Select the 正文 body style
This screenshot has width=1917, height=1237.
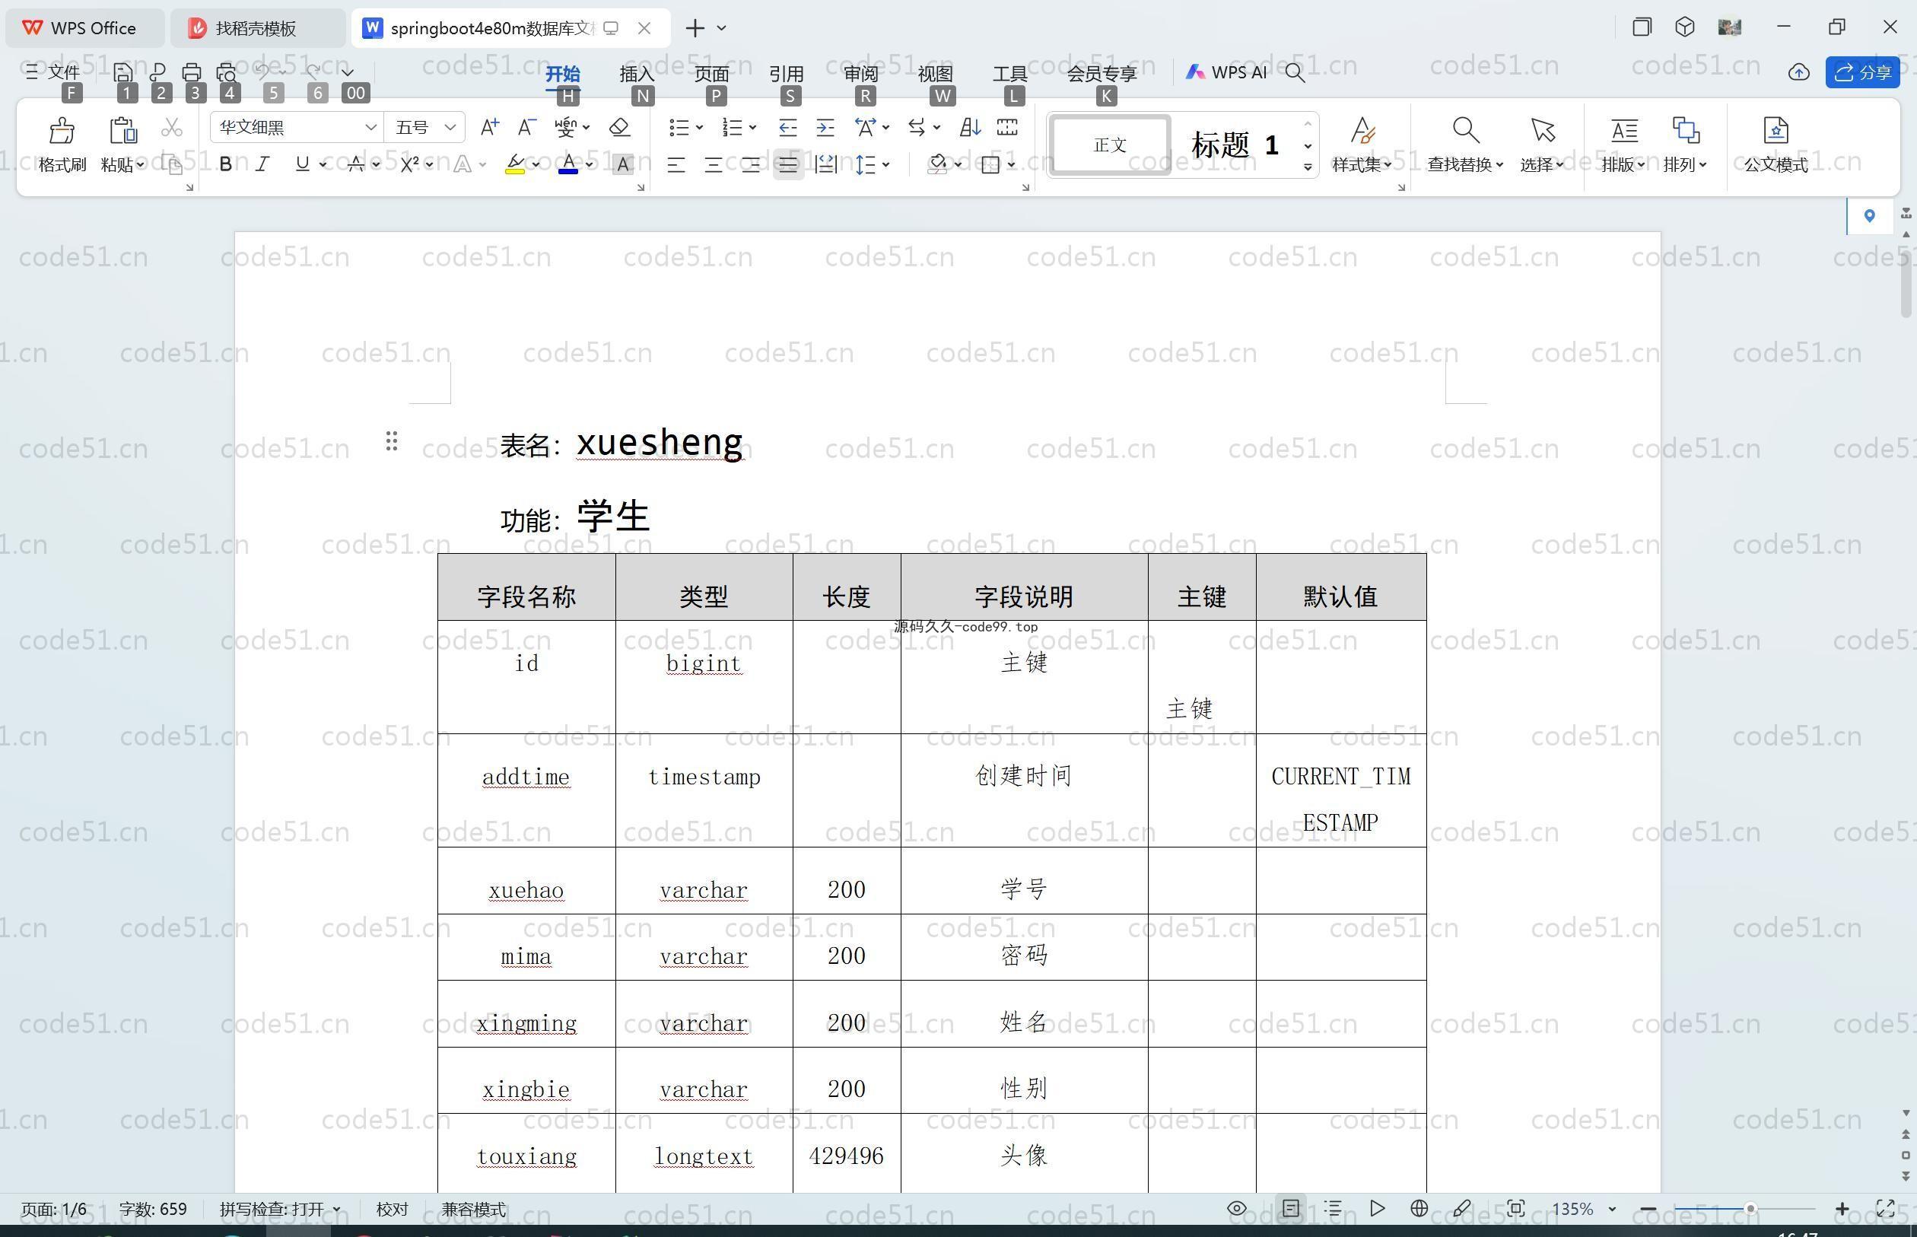1110,145
